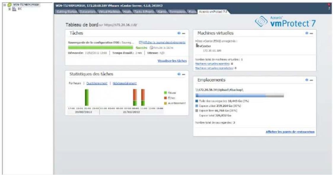Click the green Réussi legend swatch

[x=165, y=93]
